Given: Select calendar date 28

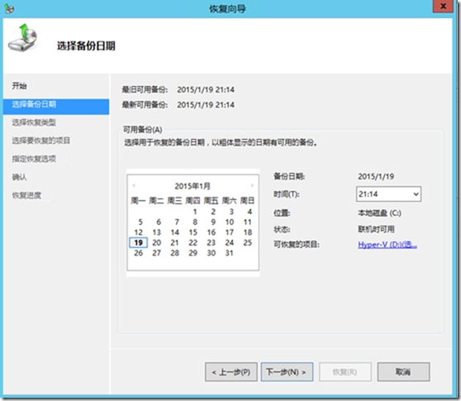Looking at the screenshot, I should click(x=175, y=253).
